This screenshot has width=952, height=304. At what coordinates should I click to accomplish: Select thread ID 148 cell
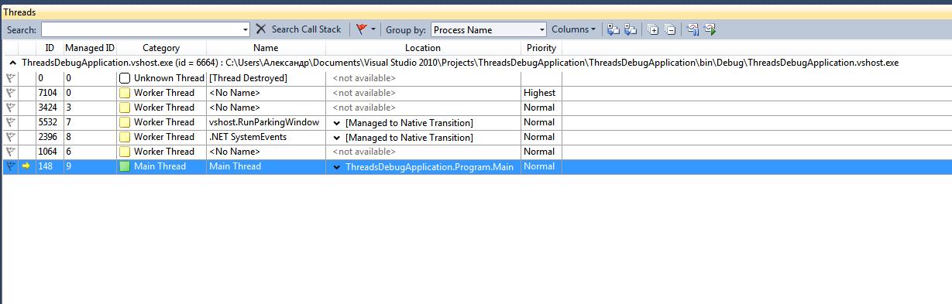(x=50, y=166)
